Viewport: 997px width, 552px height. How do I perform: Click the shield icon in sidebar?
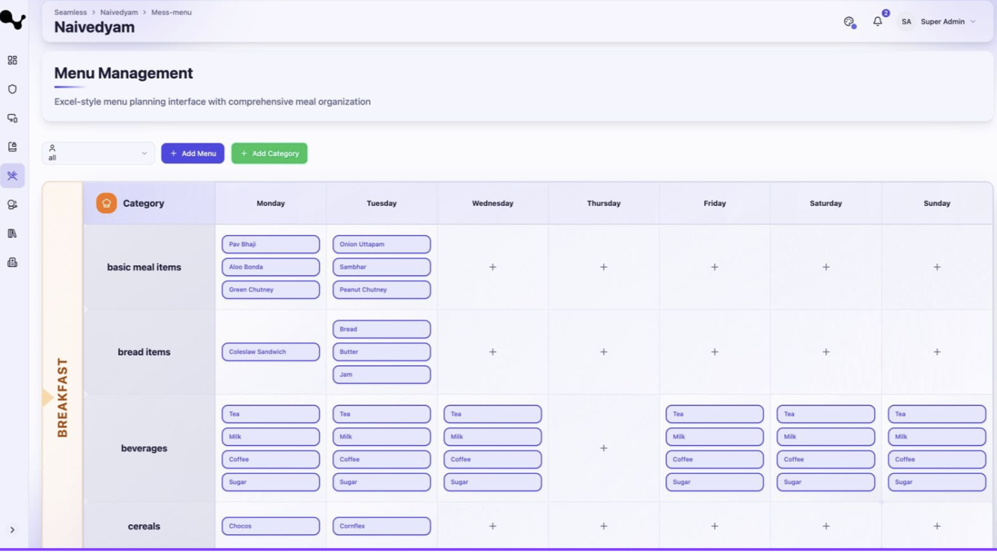pyautogui.click(x=12, y=89)
